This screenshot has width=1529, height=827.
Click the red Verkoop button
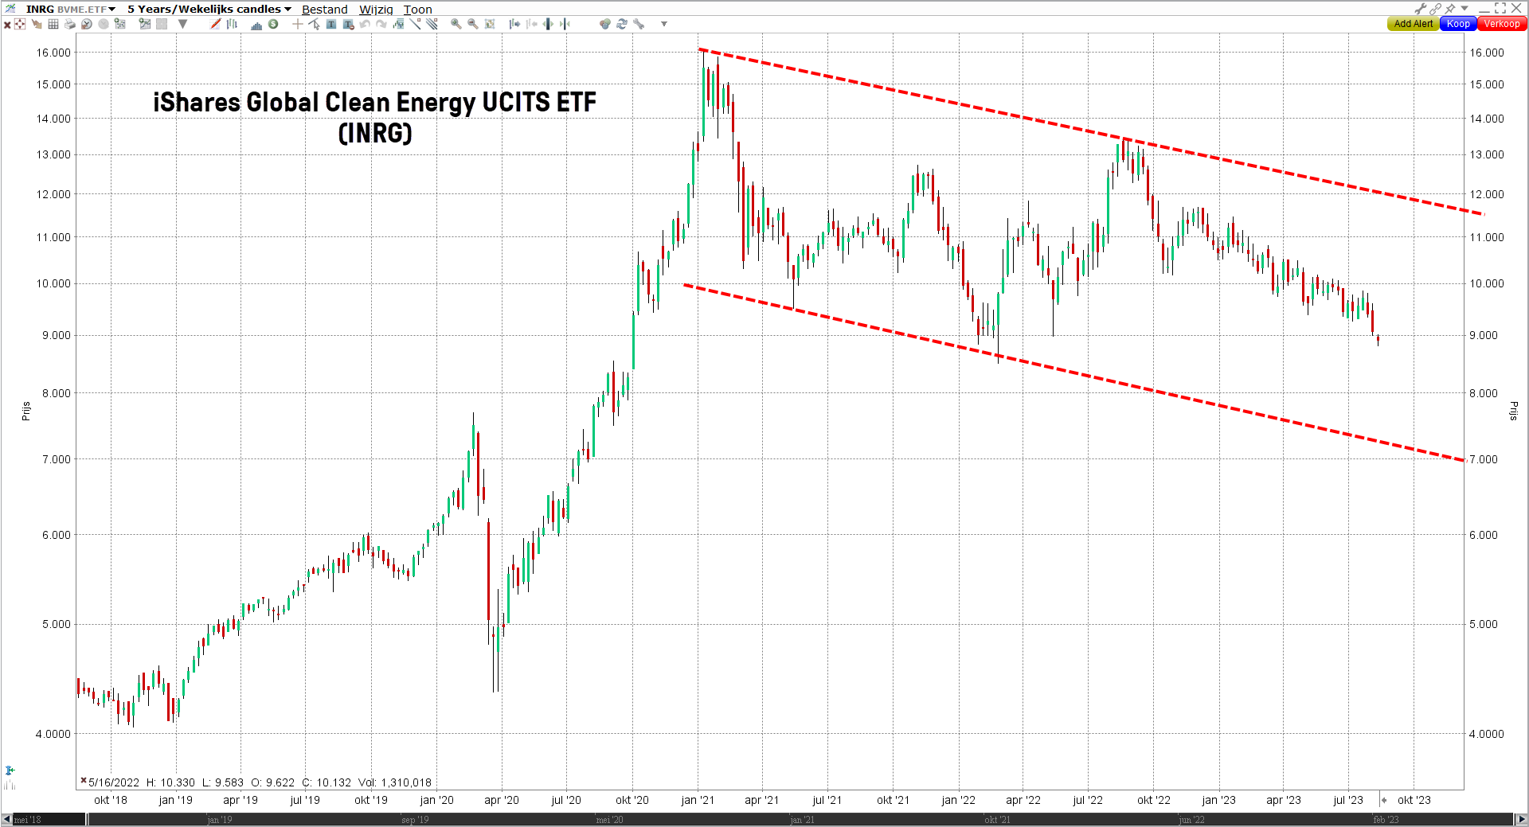1502,24
